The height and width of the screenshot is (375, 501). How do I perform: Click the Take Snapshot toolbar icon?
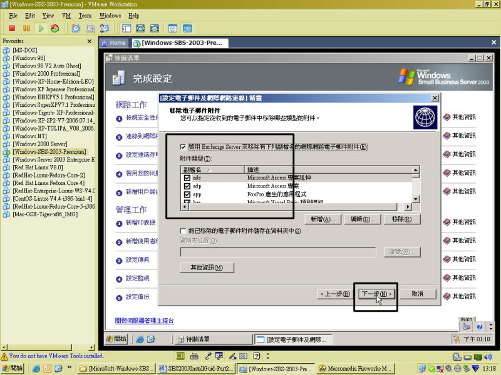[76, 28]
